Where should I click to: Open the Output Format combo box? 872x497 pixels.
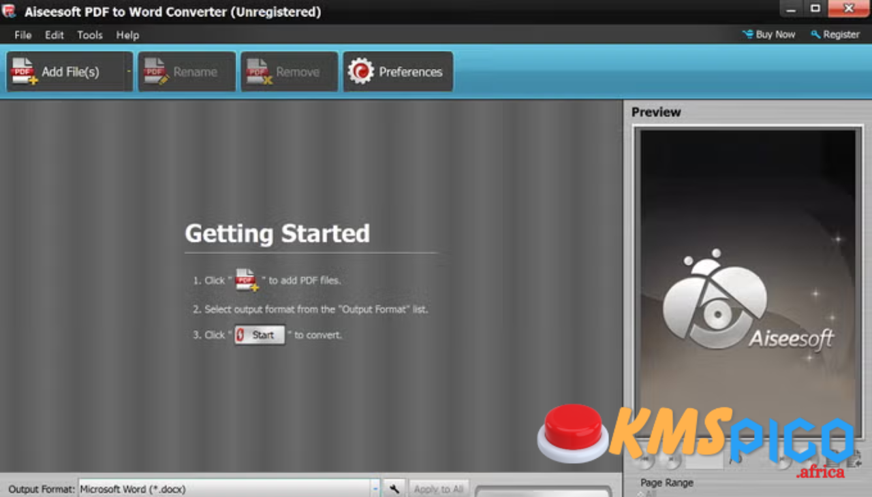pos(230,488)
